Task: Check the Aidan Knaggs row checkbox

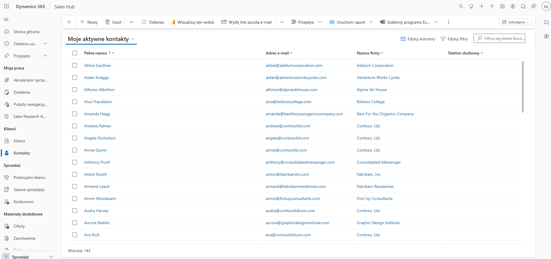Action: 75,77
